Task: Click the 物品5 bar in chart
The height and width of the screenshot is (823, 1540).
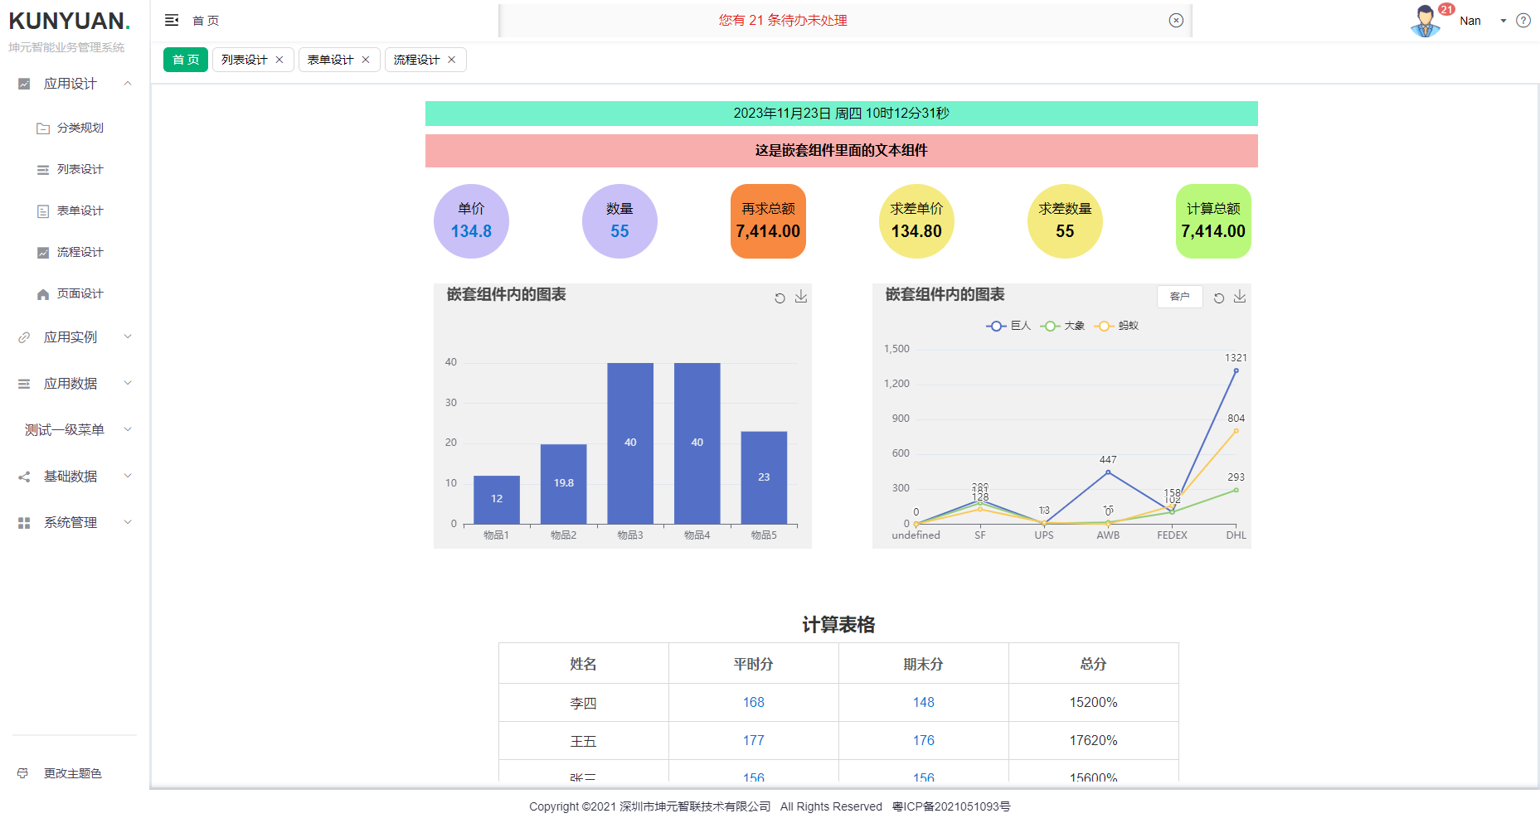Action: coord(764,477)
